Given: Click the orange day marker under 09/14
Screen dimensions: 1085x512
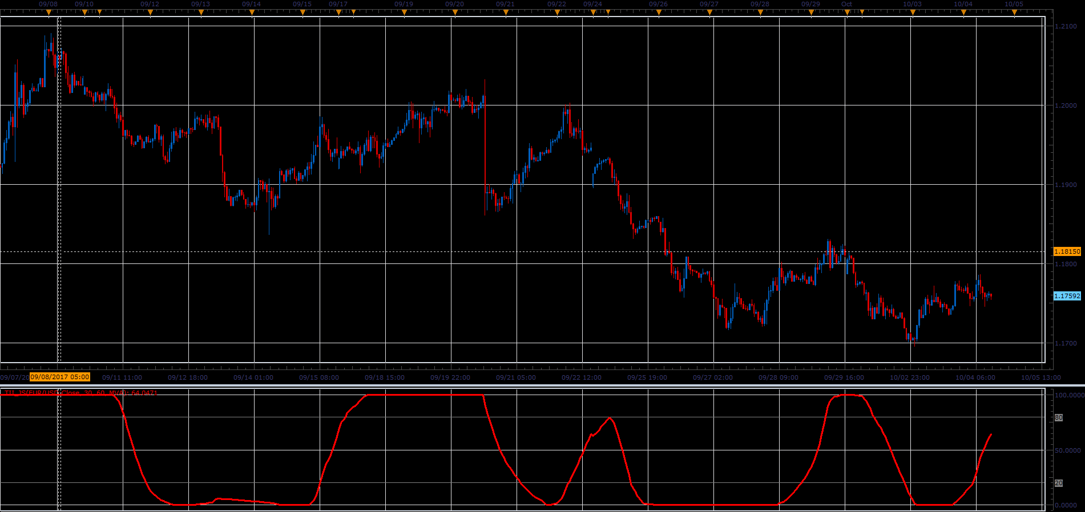Looking at the screenshot, I should click(x=252, y=13).
